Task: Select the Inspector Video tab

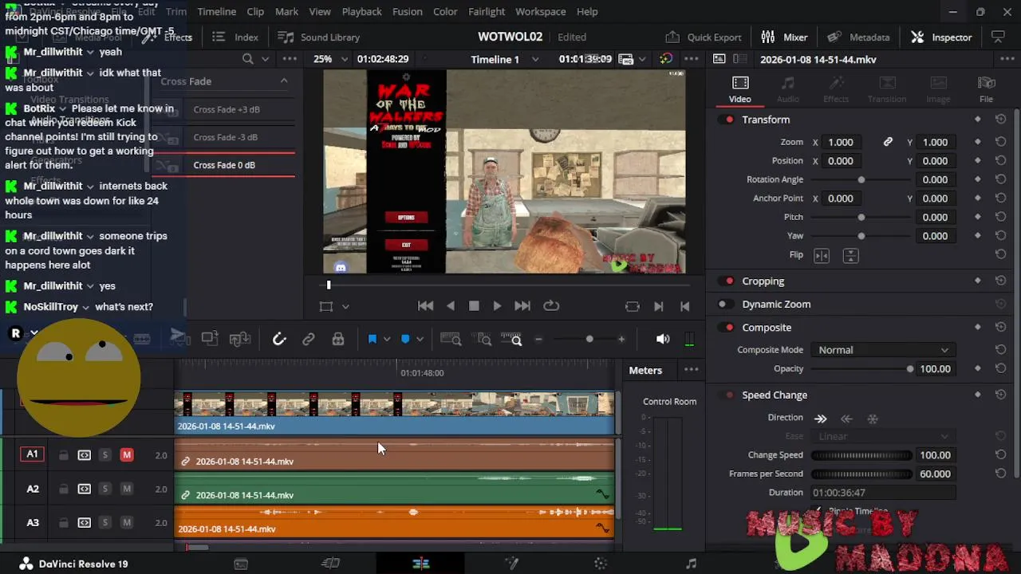Action: point(739,89)
